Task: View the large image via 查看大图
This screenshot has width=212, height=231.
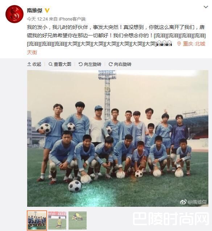Action: (60, 64)
